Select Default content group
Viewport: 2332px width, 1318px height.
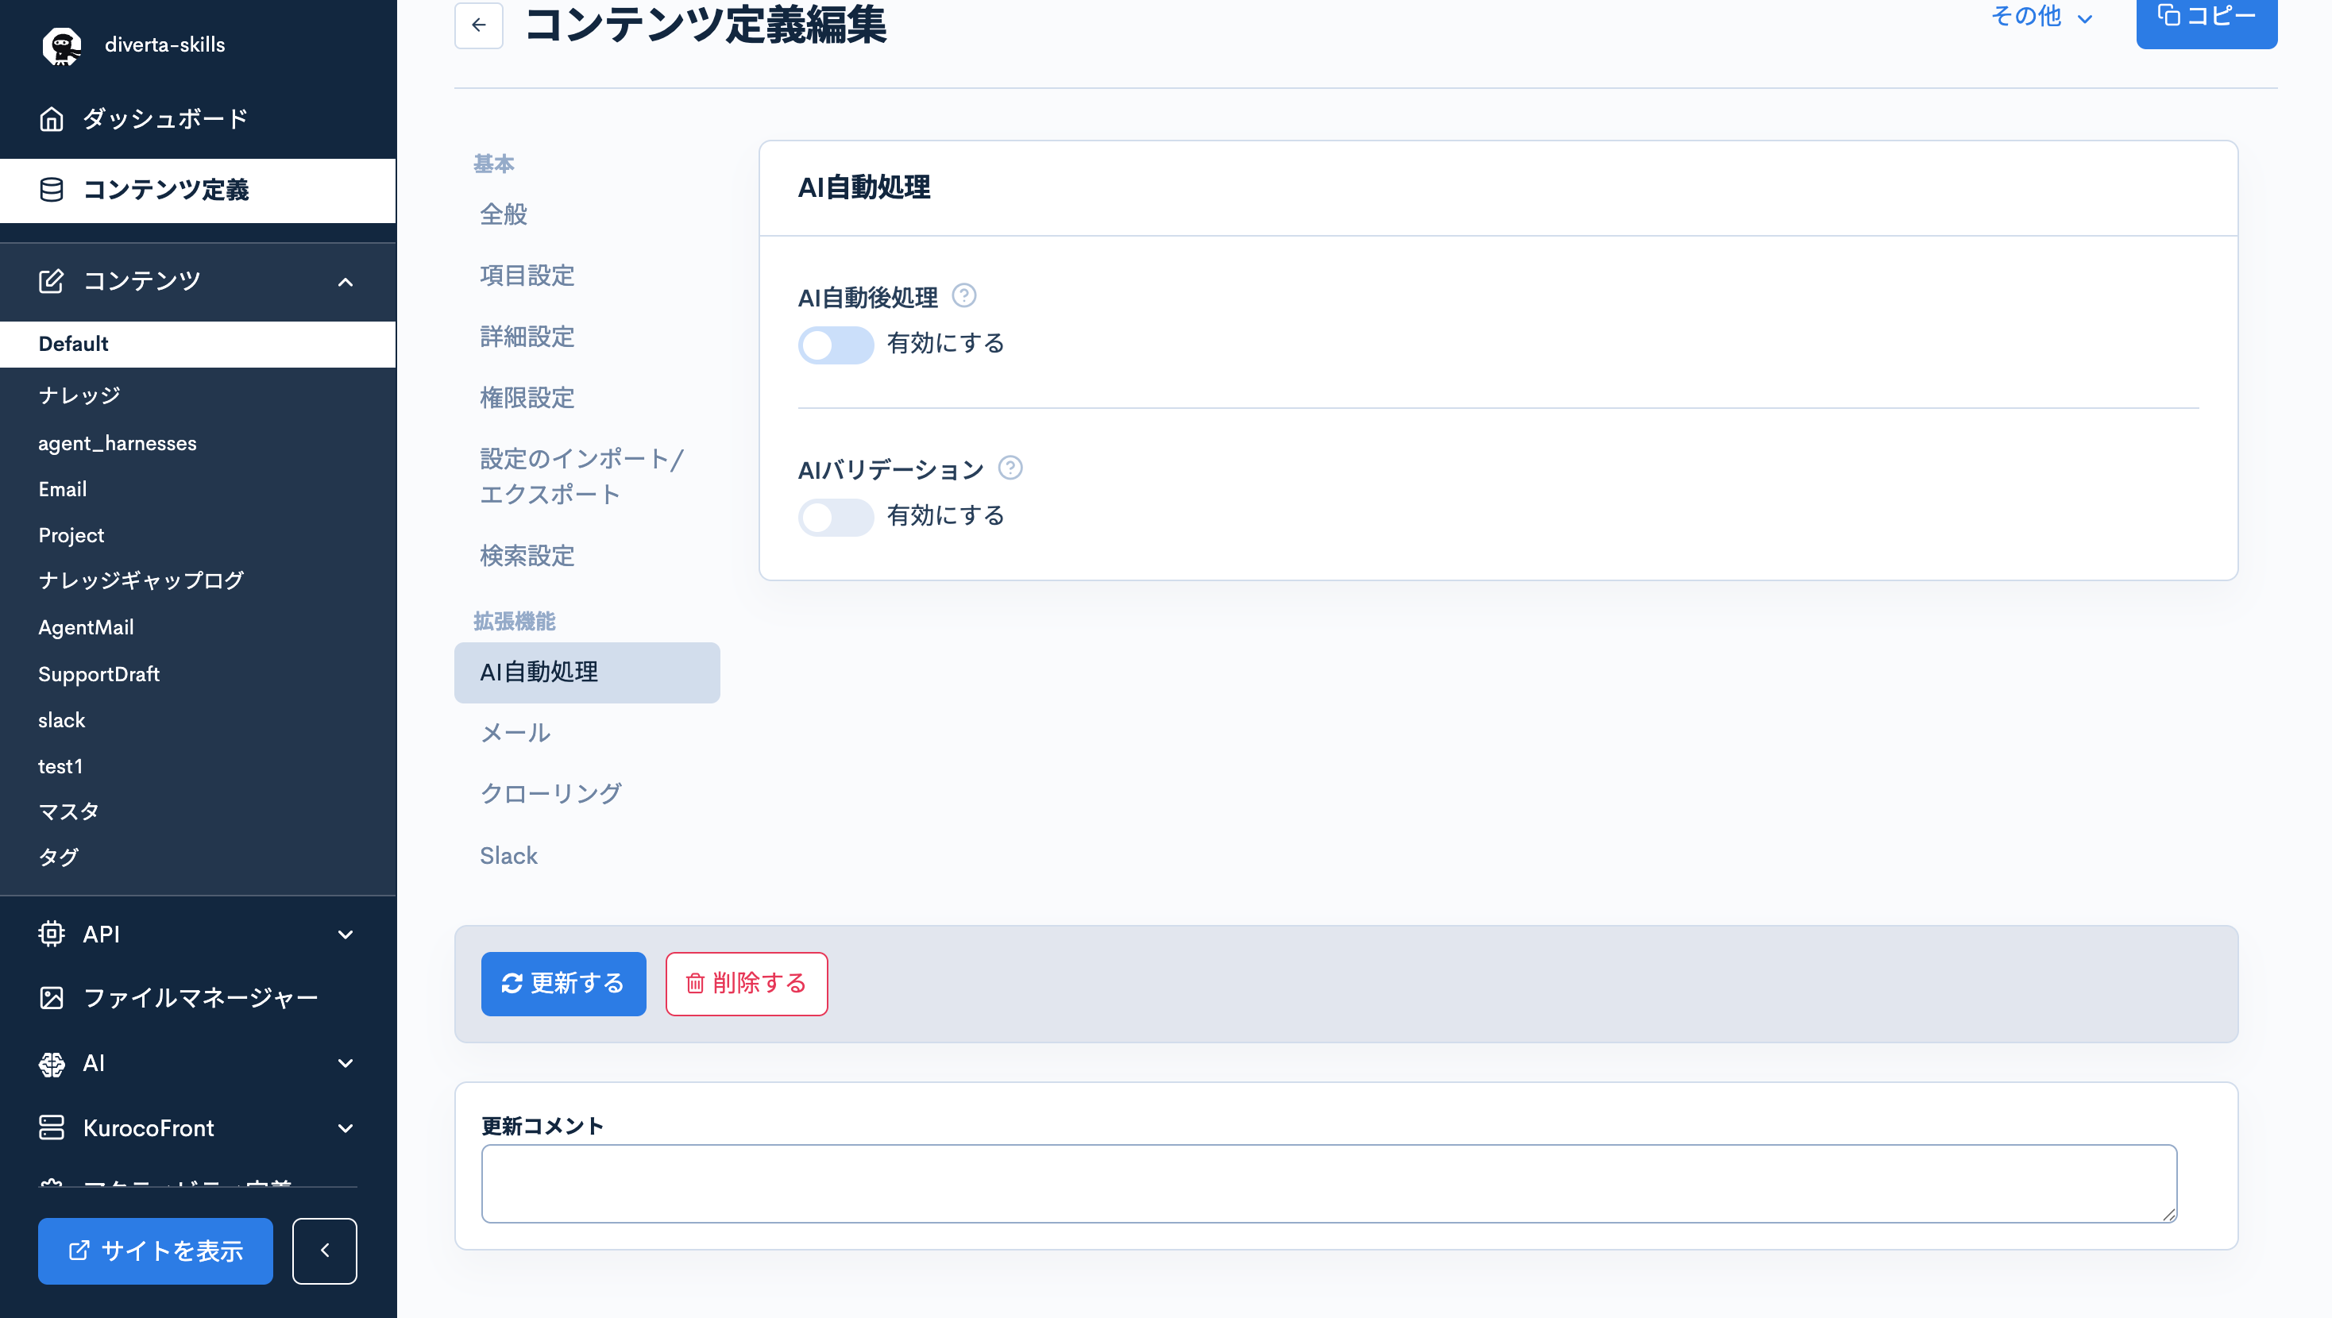tap(197, 344)
